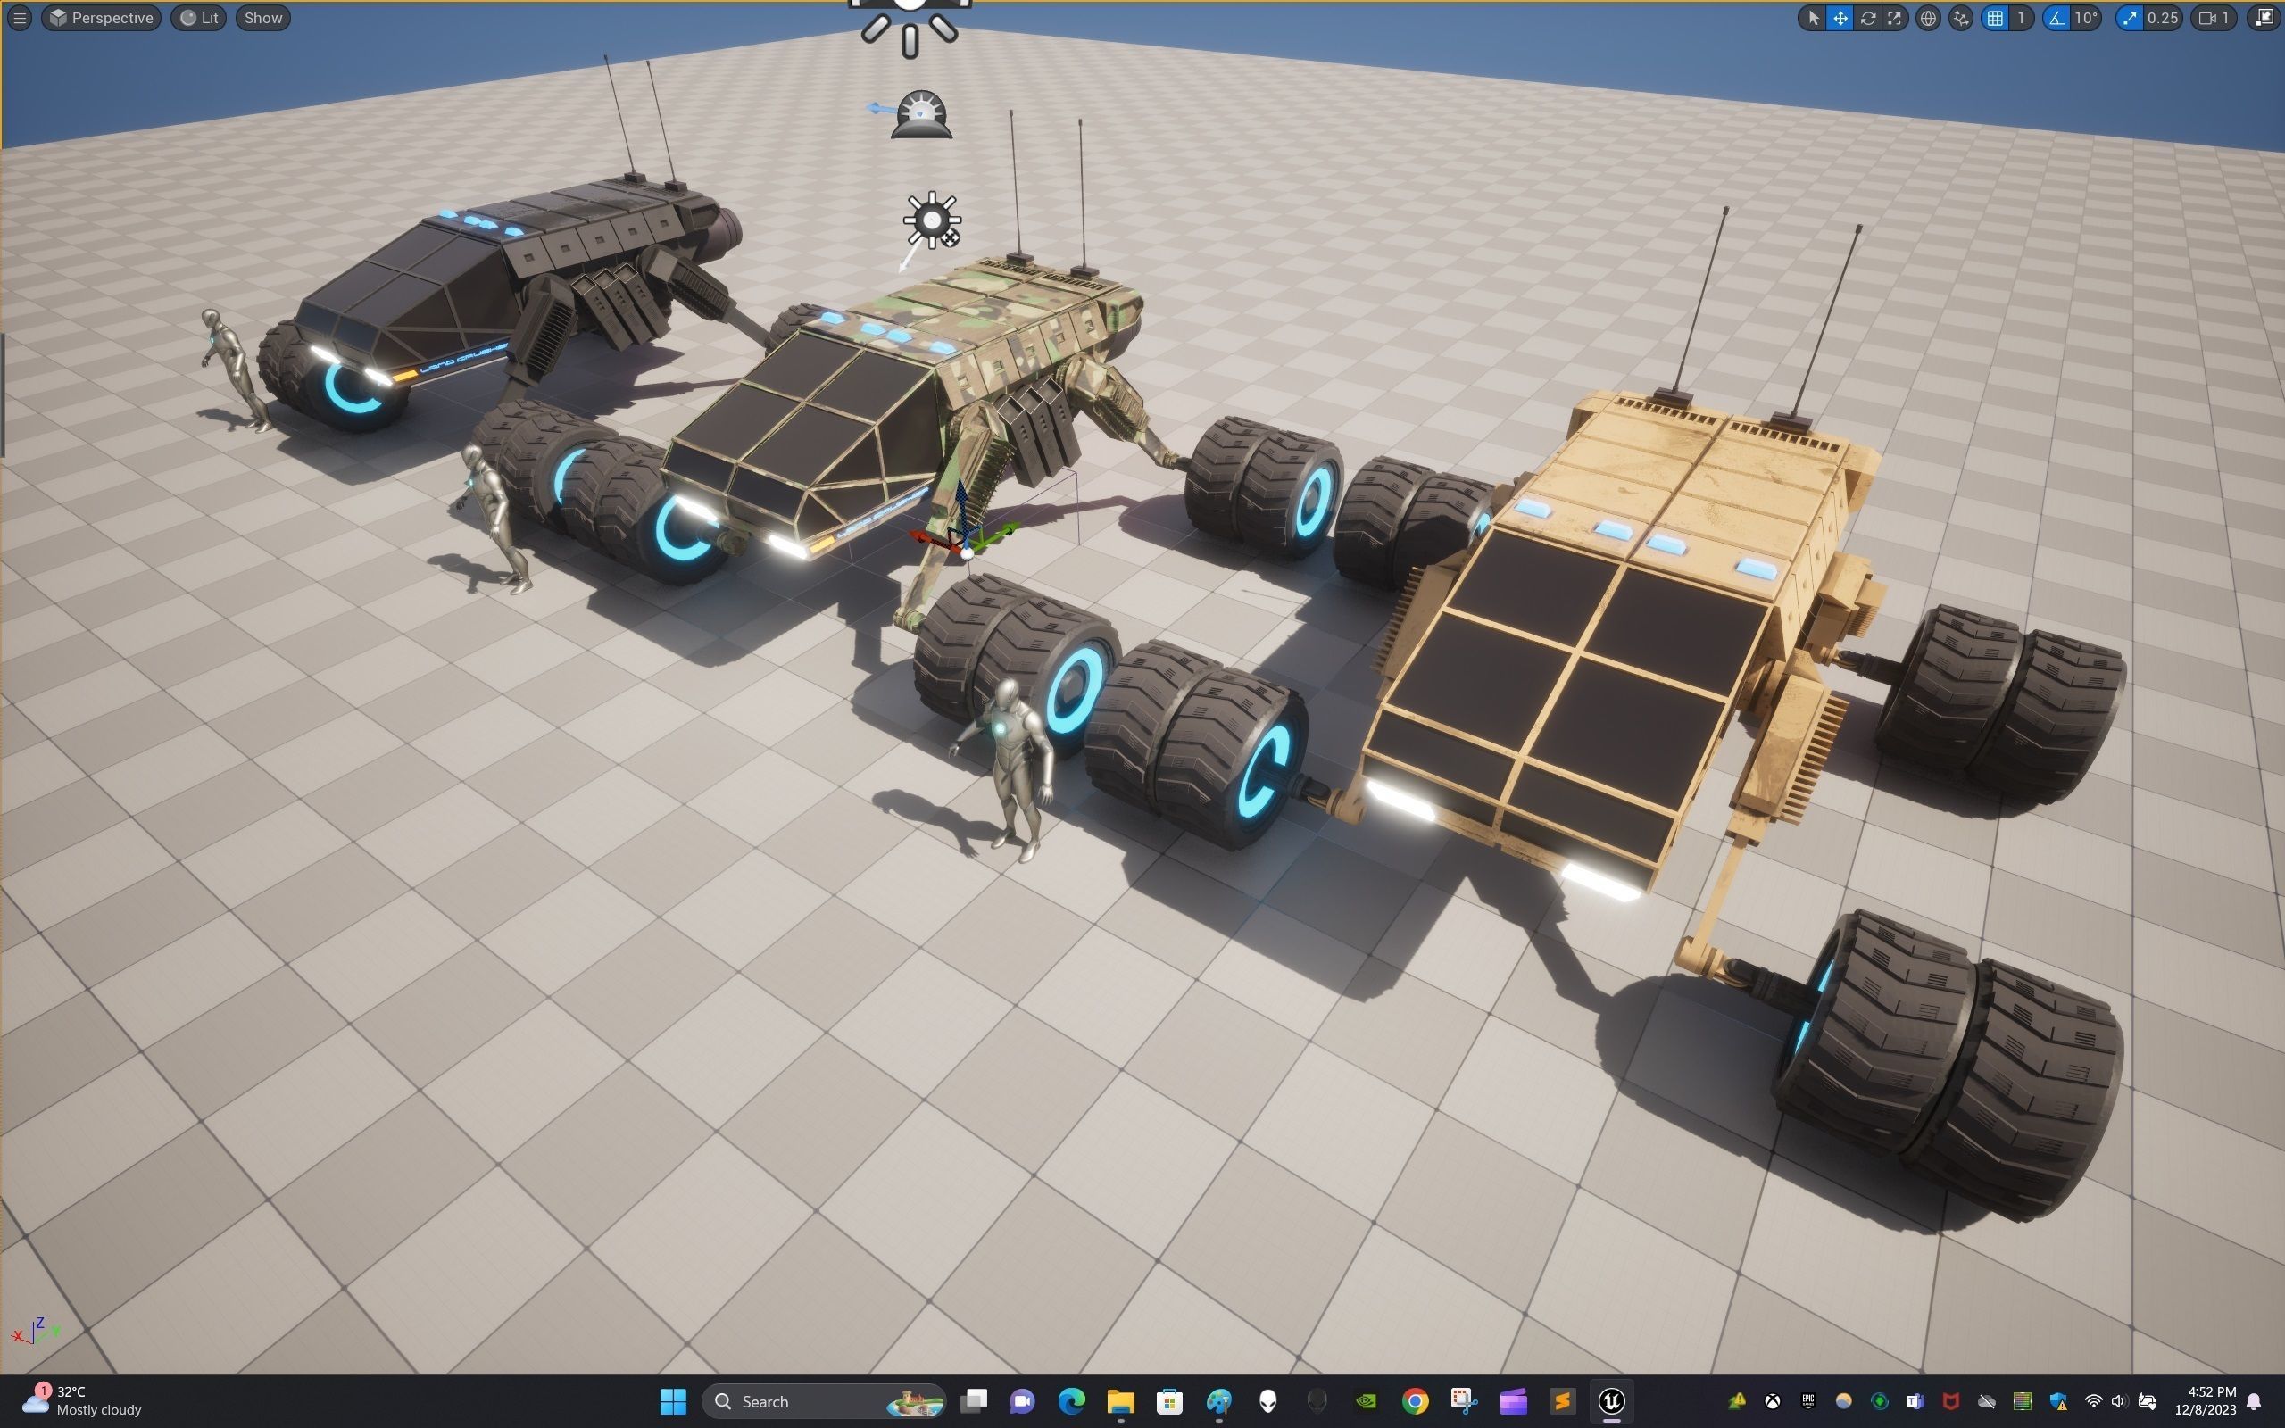Toggle world/local coordinate system globe
The height and width of the screenshot is (1428, 2285).
1928,18
